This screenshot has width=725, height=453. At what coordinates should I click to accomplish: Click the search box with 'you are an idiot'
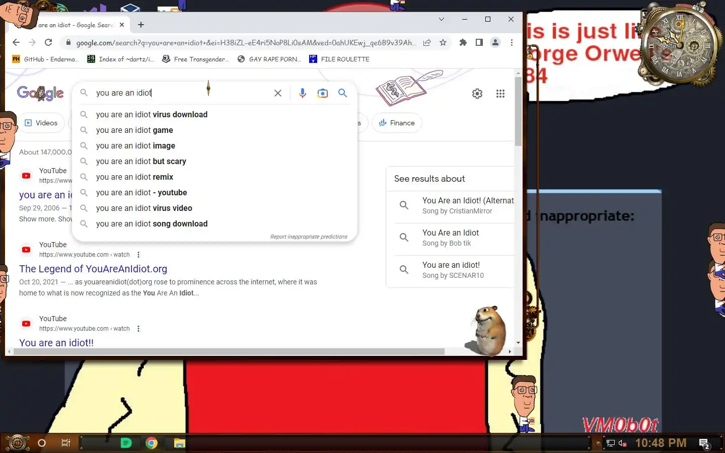tap(181, 93)
